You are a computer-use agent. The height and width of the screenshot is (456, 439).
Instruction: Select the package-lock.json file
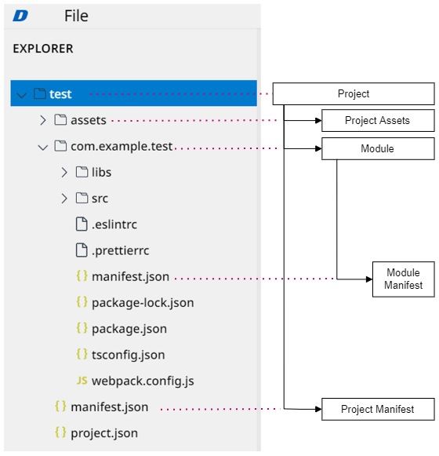(135, 302)
